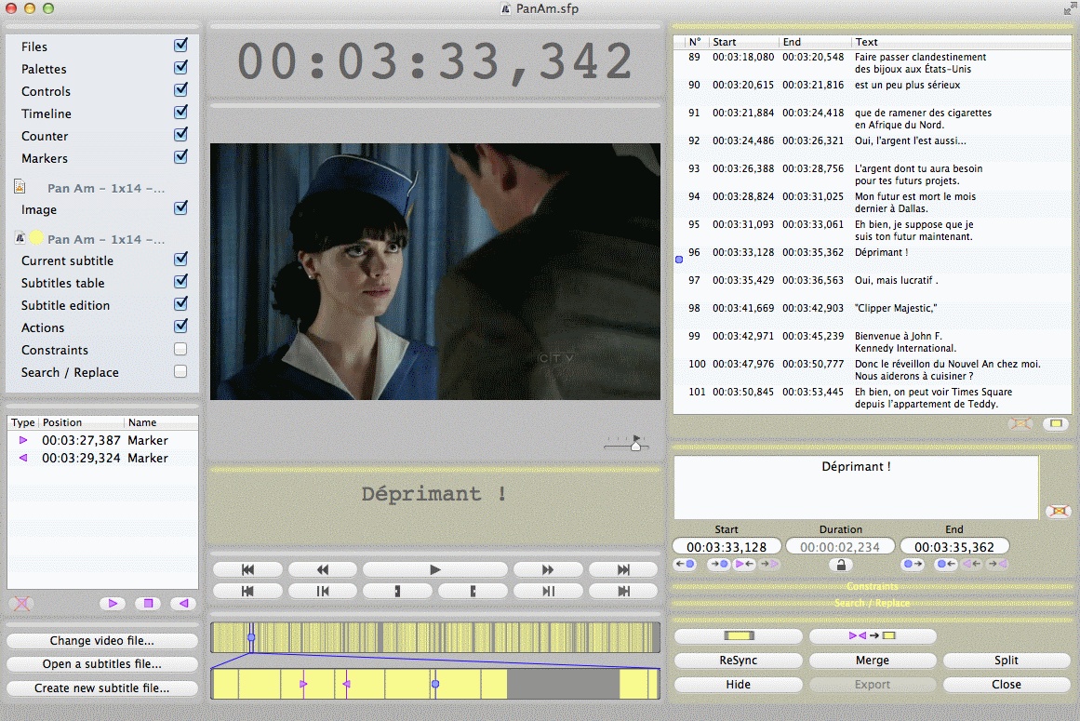Click the markers Name column header
This screenshot has height=721, width=1080.
[x=161, y=422]
